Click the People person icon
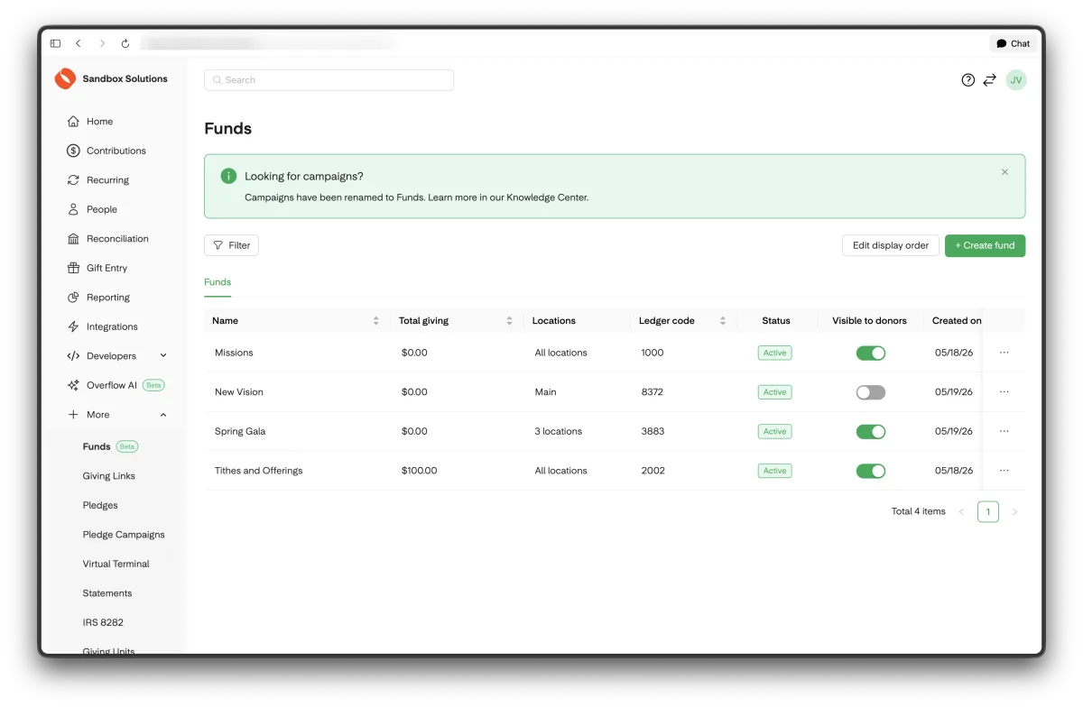Image resolution: width=1083 pixels, height=707 pixels. click(x=73, y=209)
